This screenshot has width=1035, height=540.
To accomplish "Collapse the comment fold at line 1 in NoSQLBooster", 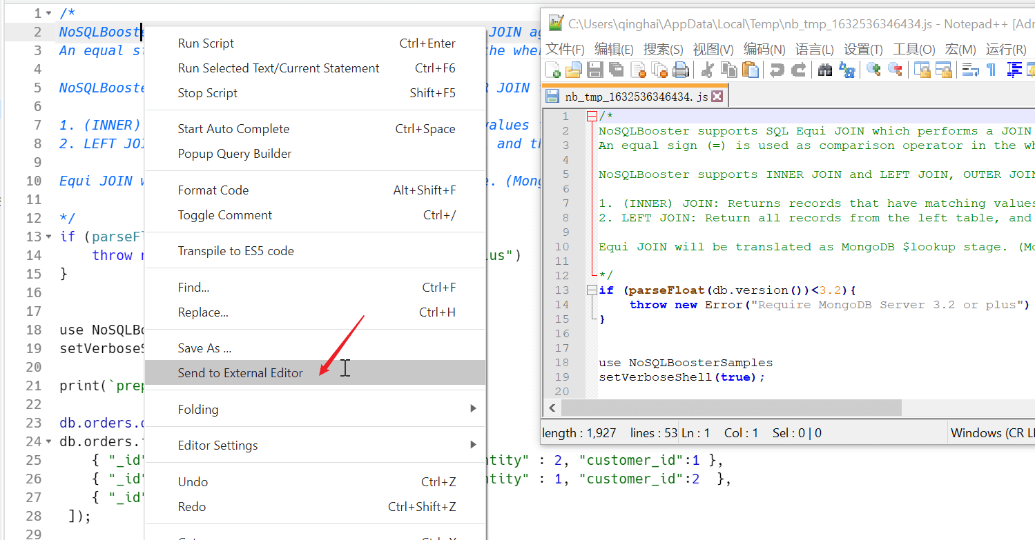I will pyautogui.click(x=48, y=13).
